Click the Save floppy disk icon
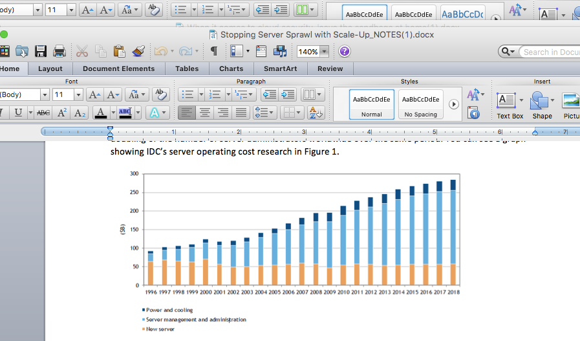 pyautogui.click(x=41, y=52)
